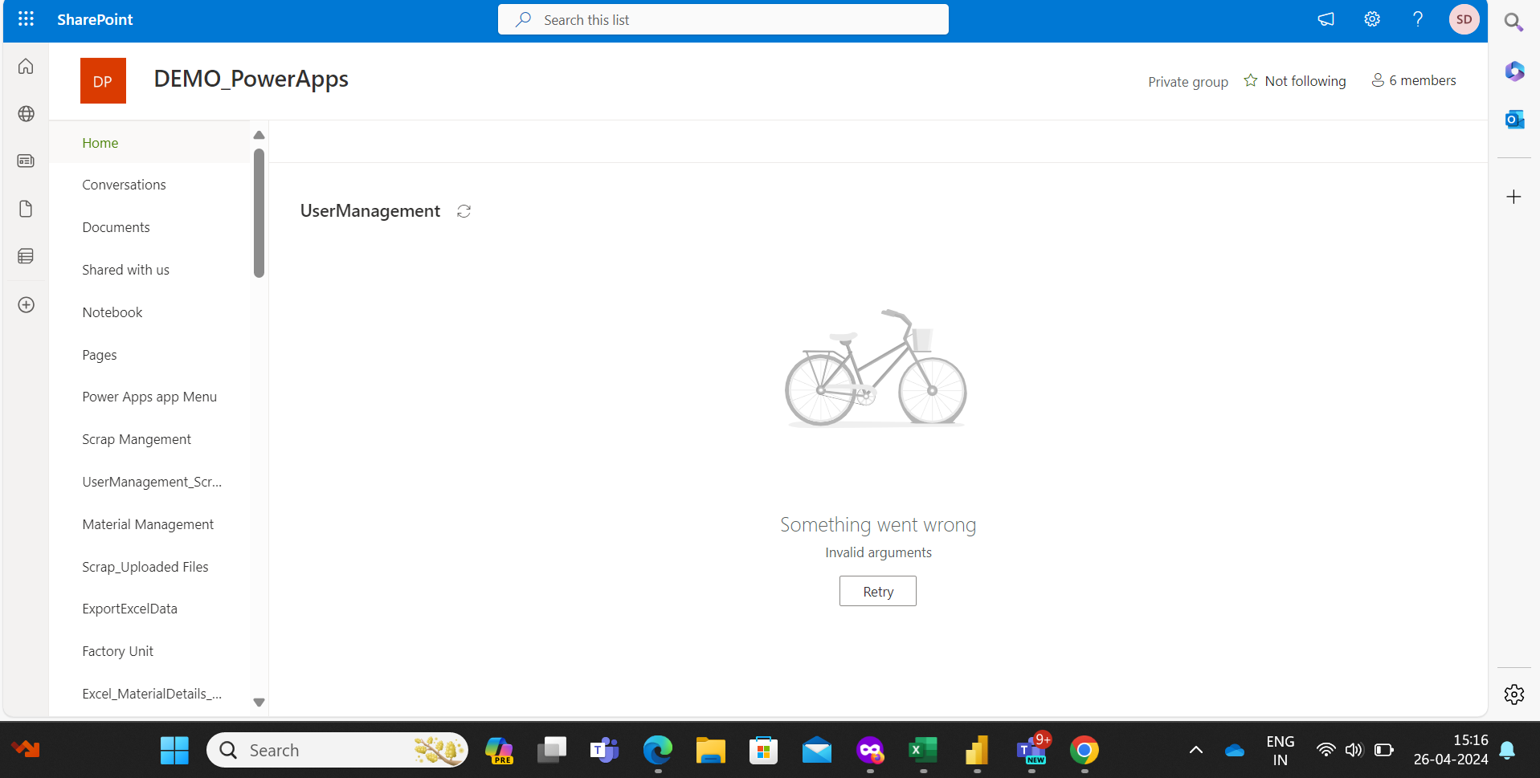This screenshot has height=778, width=1540.
Task: Launch Excel from the taskbar
Action: click(x=922, y=749)
